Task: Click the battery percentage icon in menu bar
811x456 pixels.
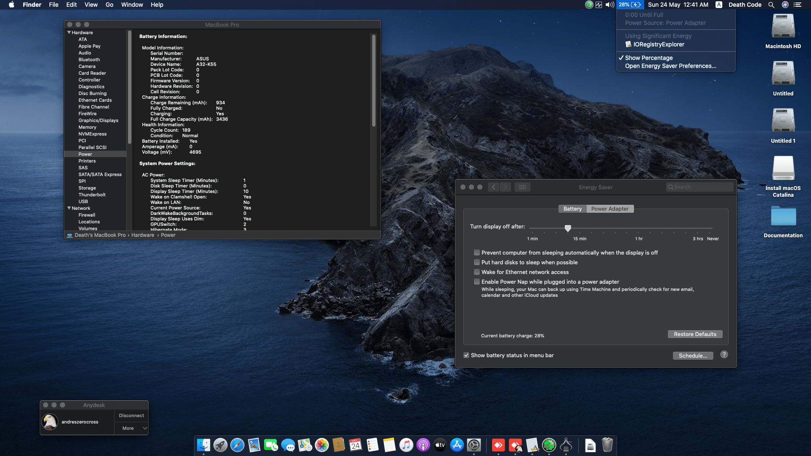Action: 630,5
